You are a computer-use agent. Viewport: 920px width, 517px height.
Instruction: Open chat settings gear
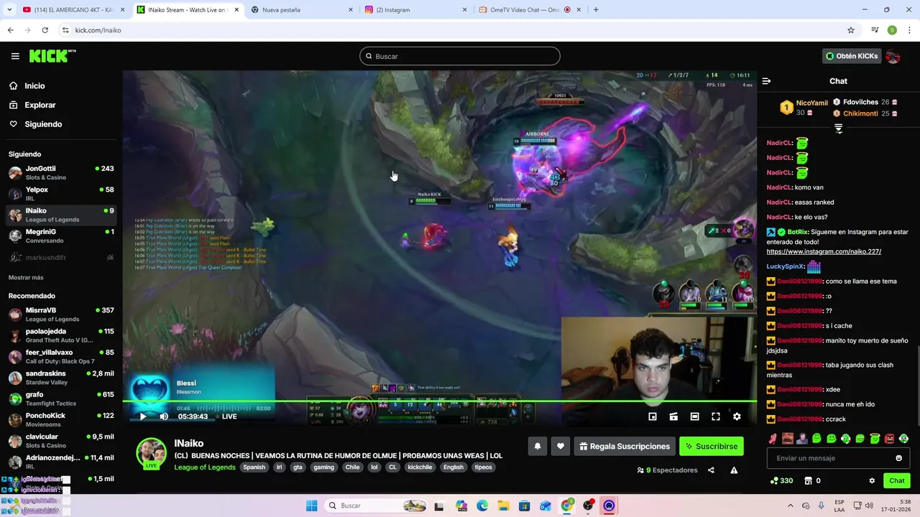point(872,481)
